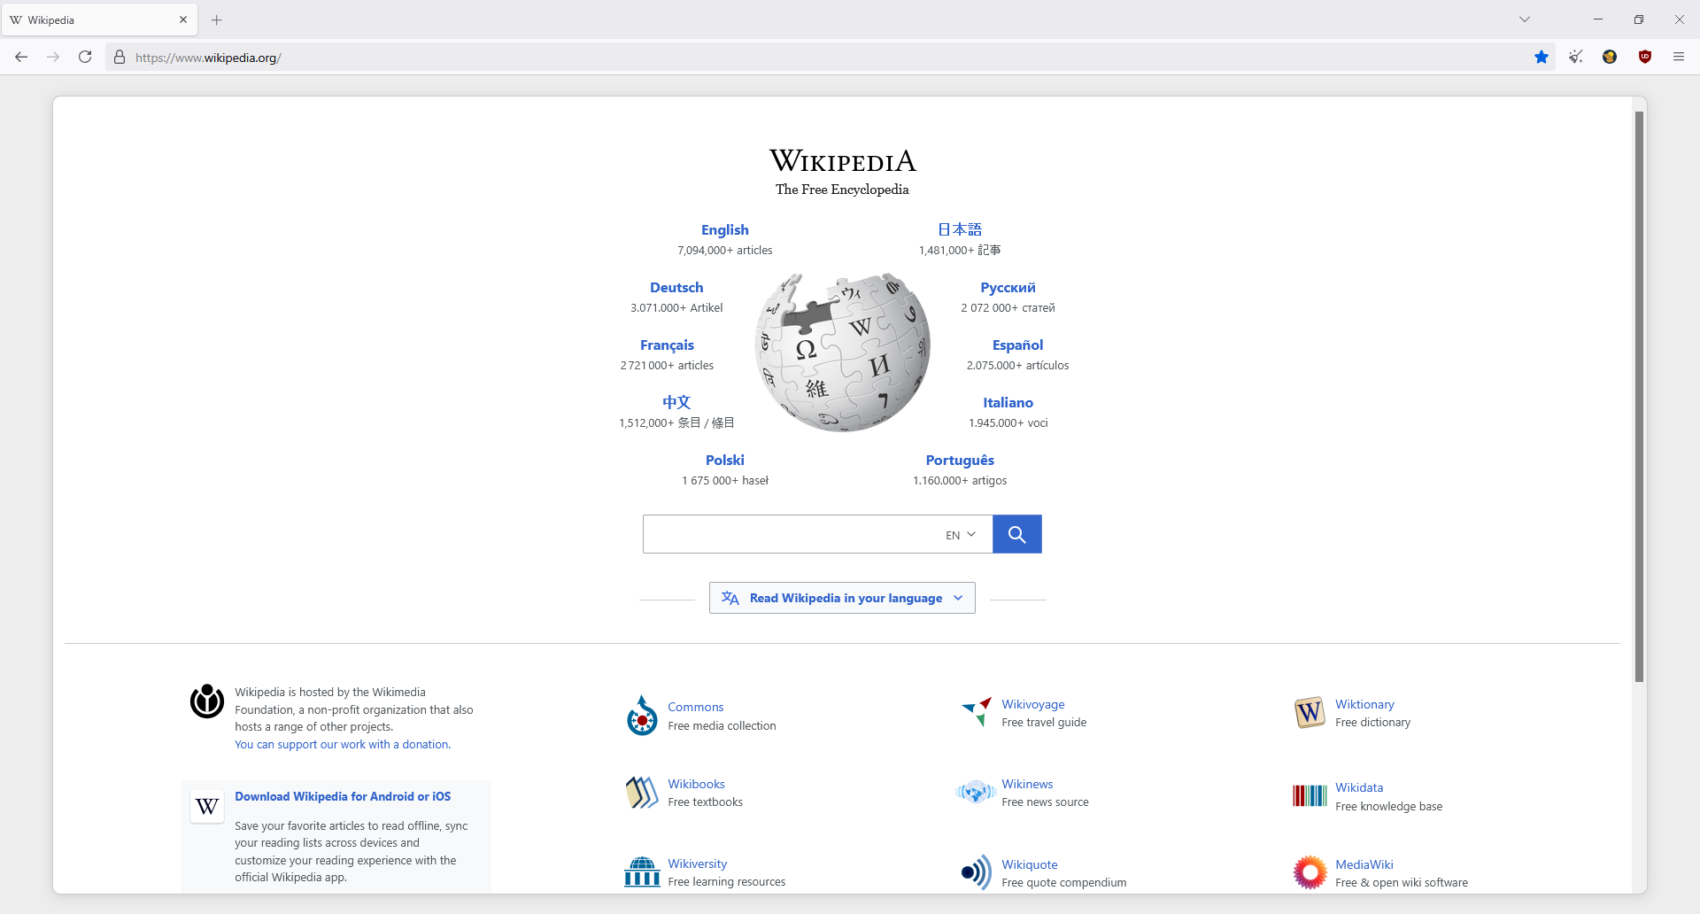
Task: Expand the list all tabs chevron
Action: point(1525,19)
